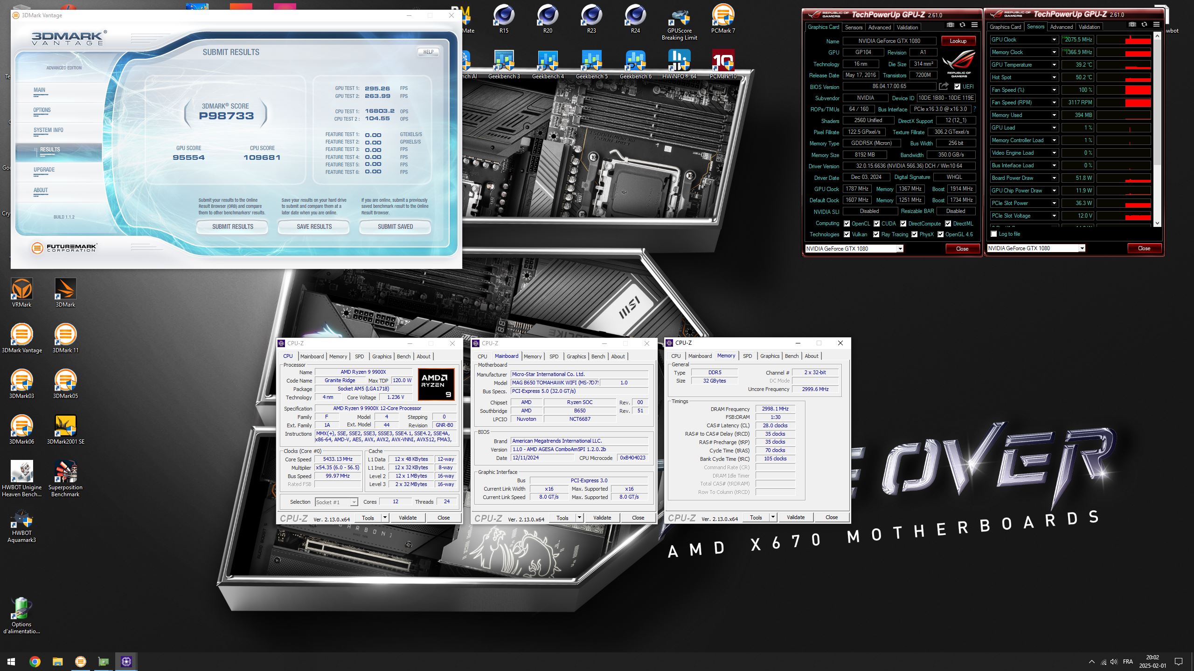Toggle the Ray Tracing checkbox in GPU-Z
The width and height of the screenshot is (1194, 671).
876,234
